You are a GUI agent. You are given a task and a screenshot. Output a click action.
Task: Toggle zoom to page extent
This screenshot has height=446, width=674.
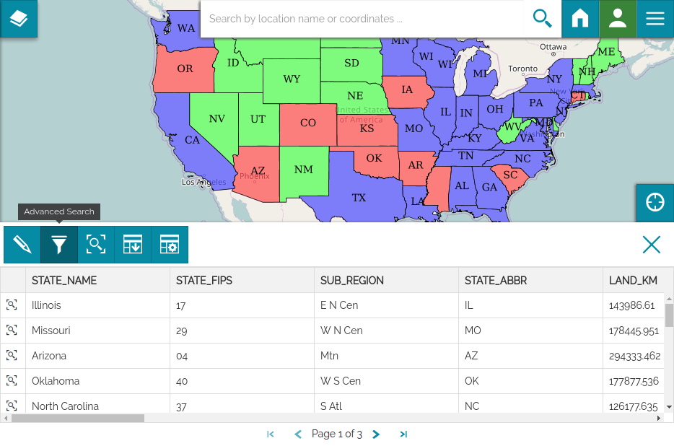(96, 245)
